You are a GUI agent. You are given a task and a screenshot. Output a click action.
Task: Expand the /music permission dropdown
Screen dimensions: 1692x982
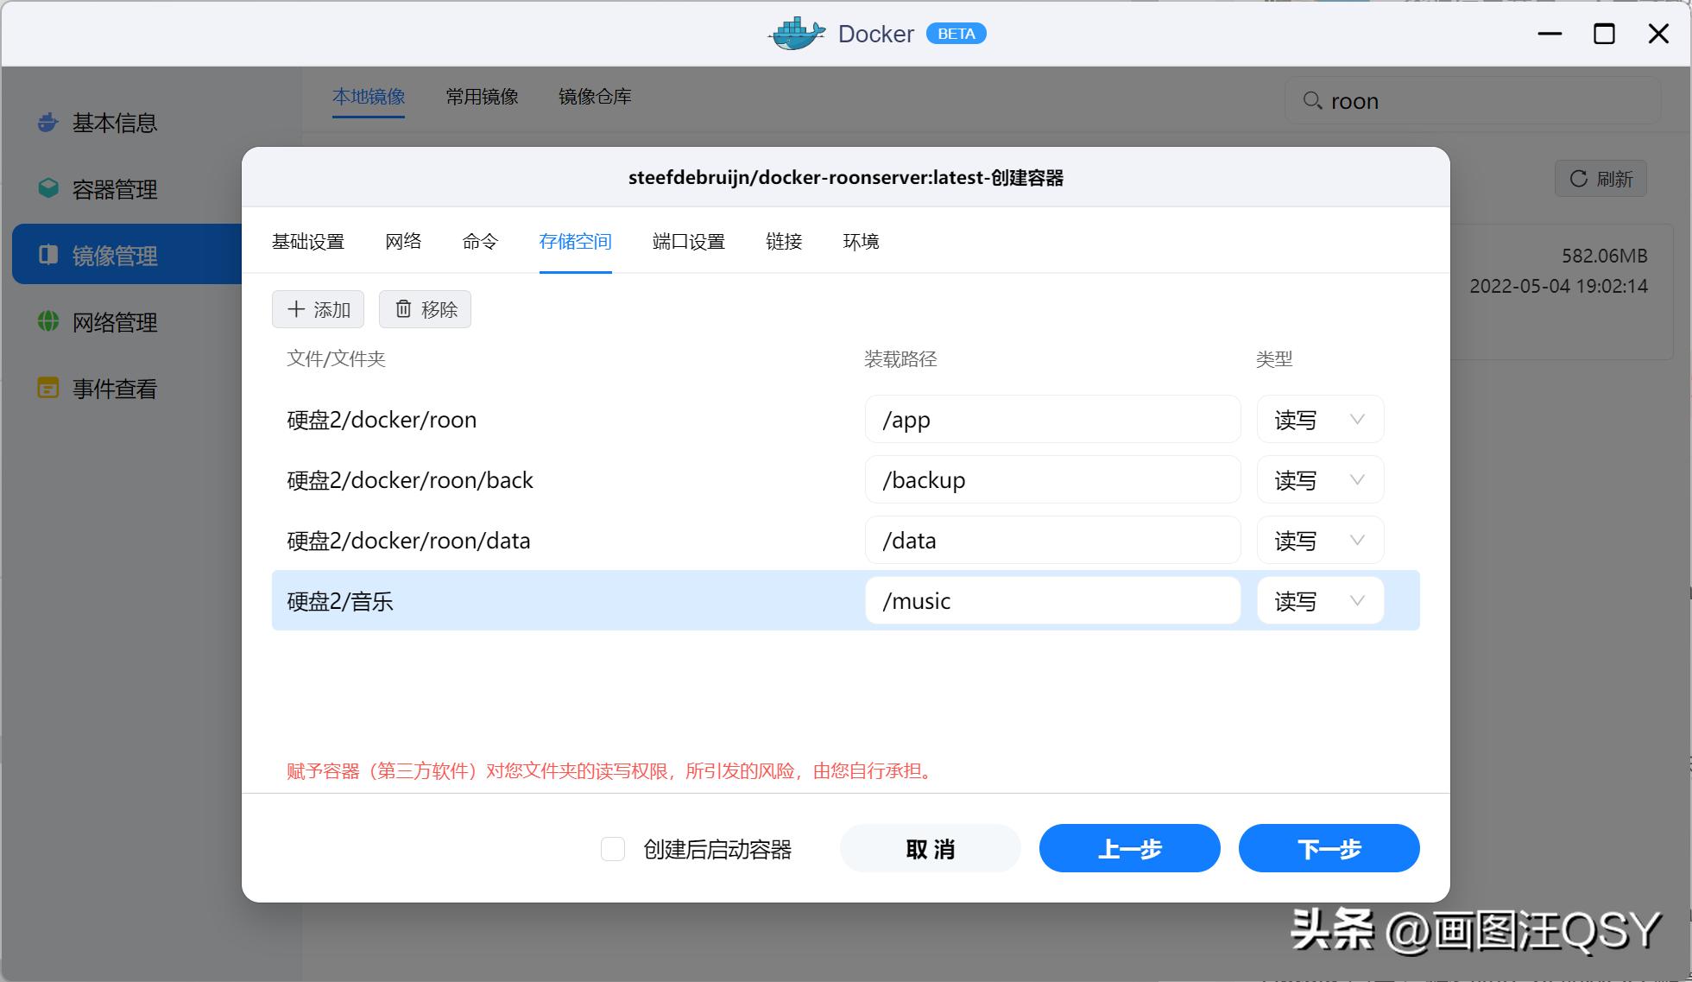pos(1356,600)
